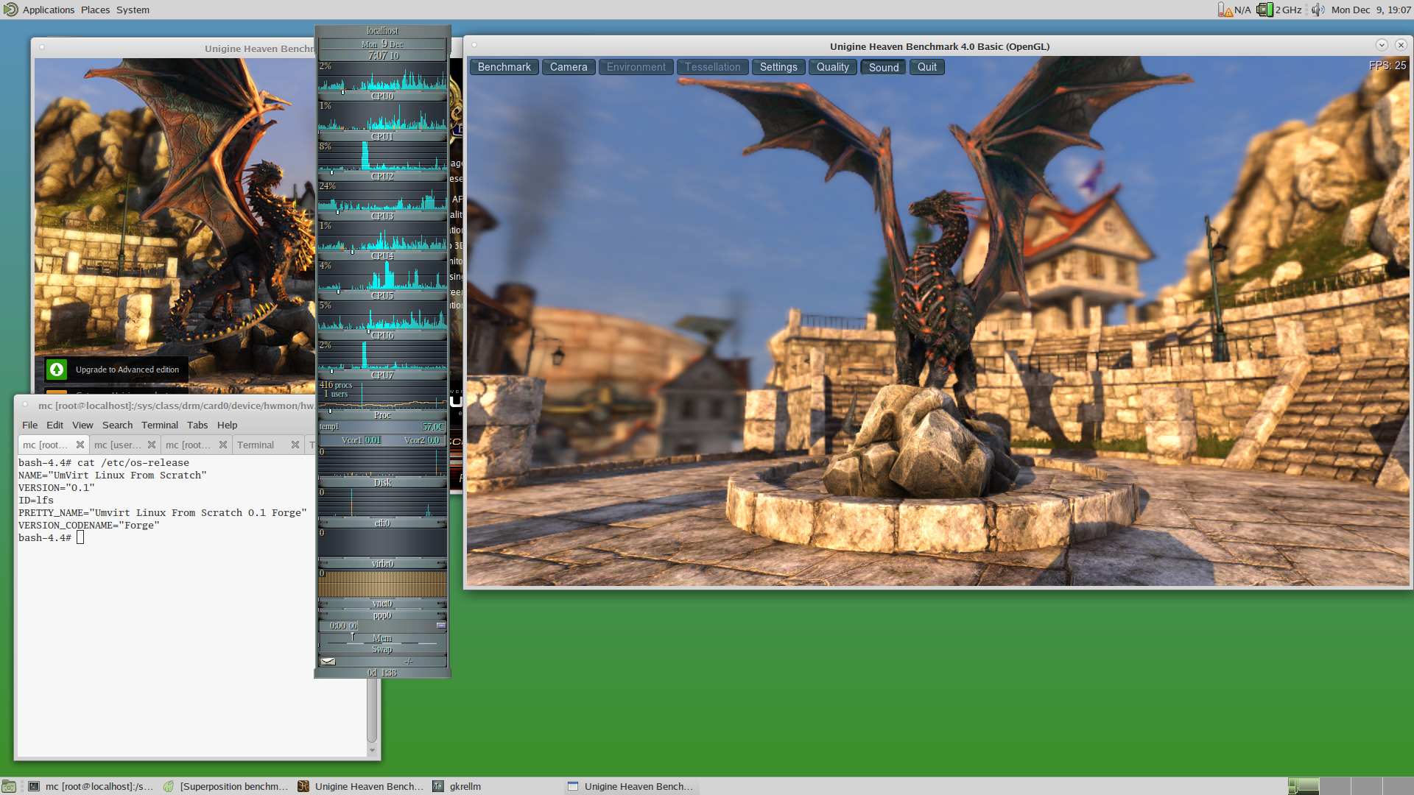Image resolution: width=1414 pixels, height=795 pixels.
Task: Click the terminal vertical scrollbar
Action: point(372,710)
